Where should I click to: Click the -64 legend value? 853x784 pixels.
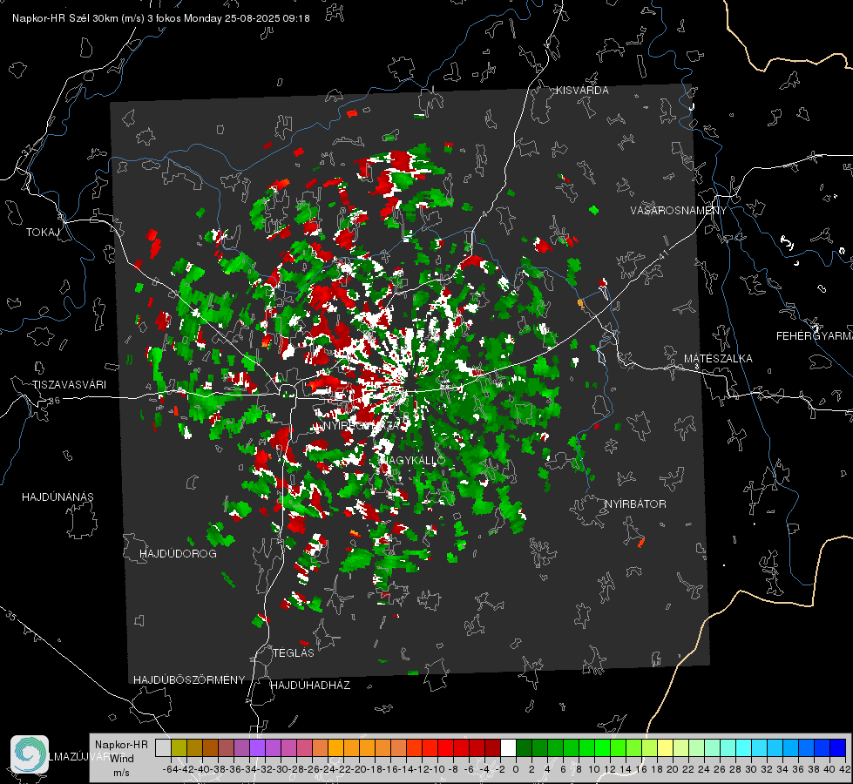(171, 769)
